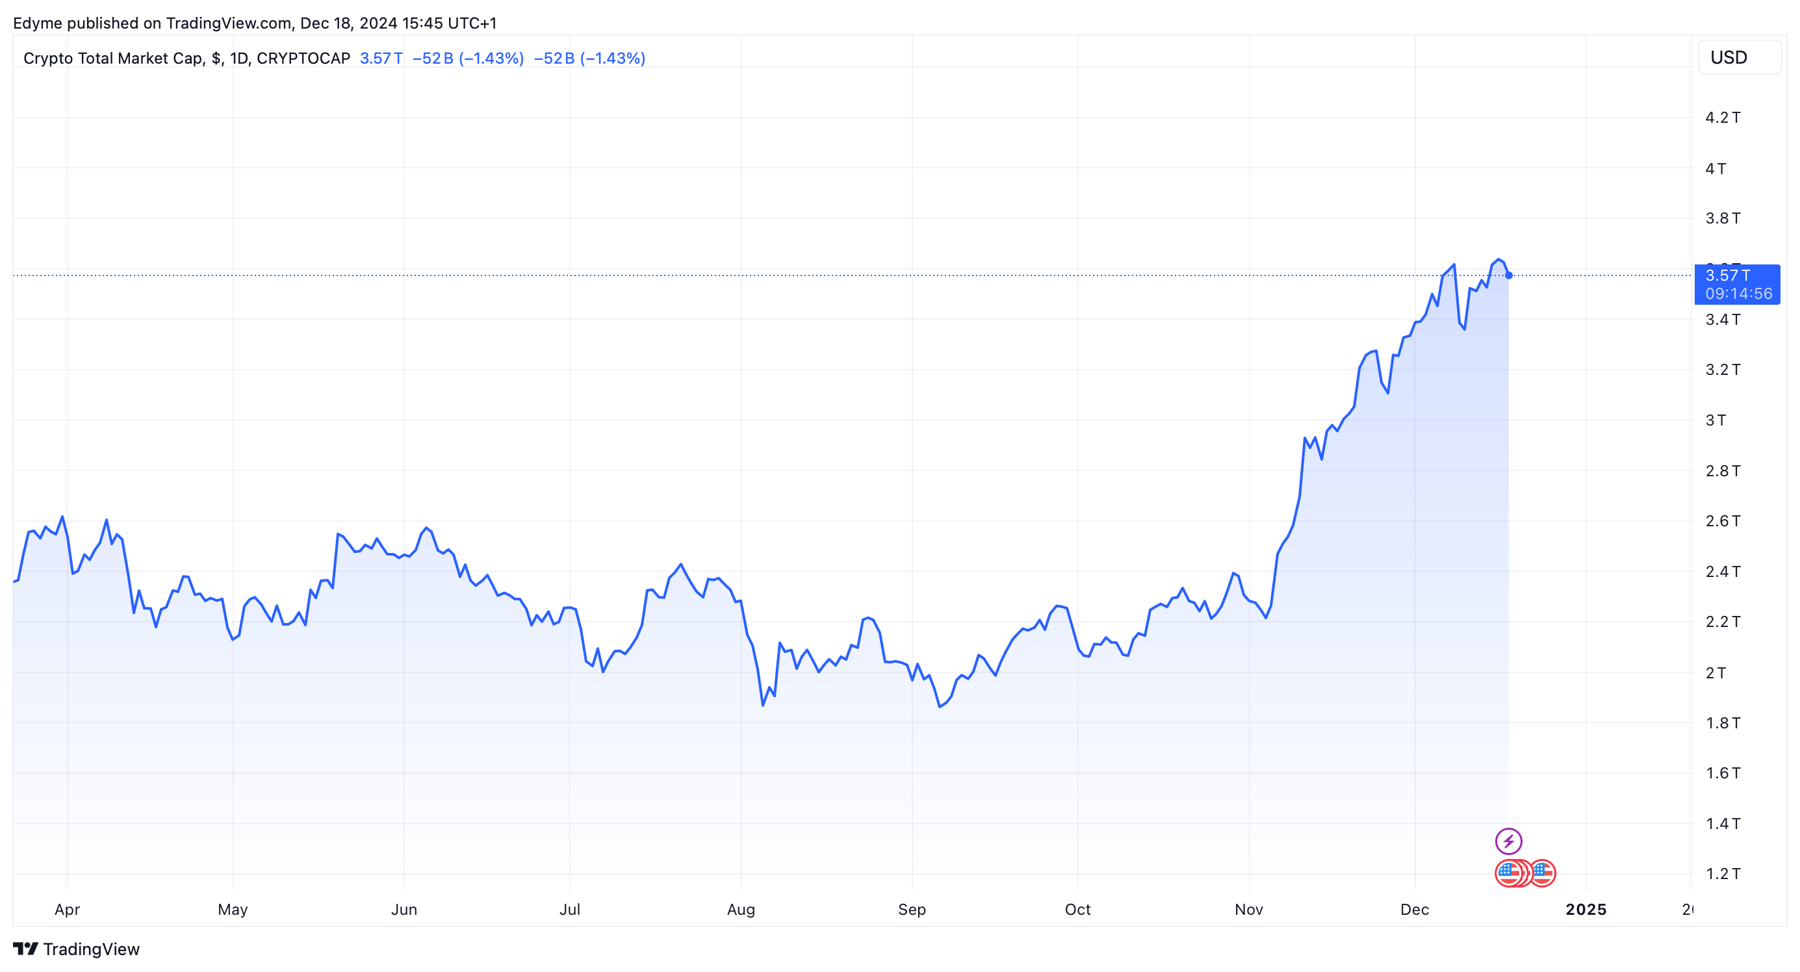Open the USD currency selector
Viewport: 1800px width, 972px height.
(1738, 57)
